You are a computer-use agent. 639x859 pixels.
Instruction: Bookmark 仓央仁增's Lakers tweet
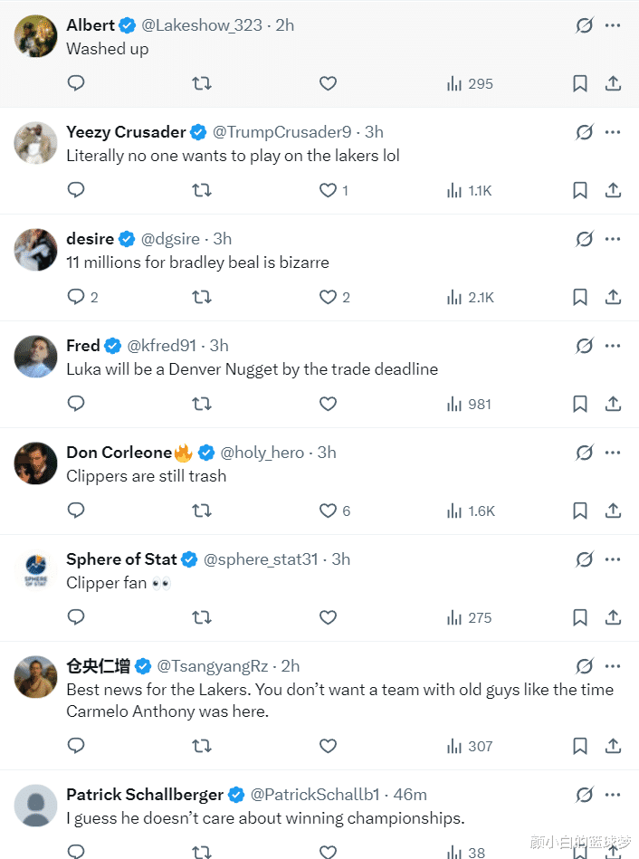[580, 746]
